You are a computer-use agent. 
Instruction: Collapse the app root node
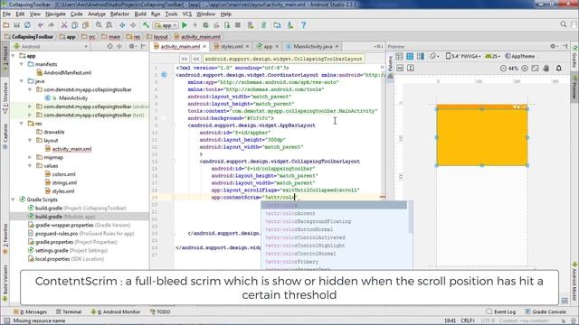[14, 56]
